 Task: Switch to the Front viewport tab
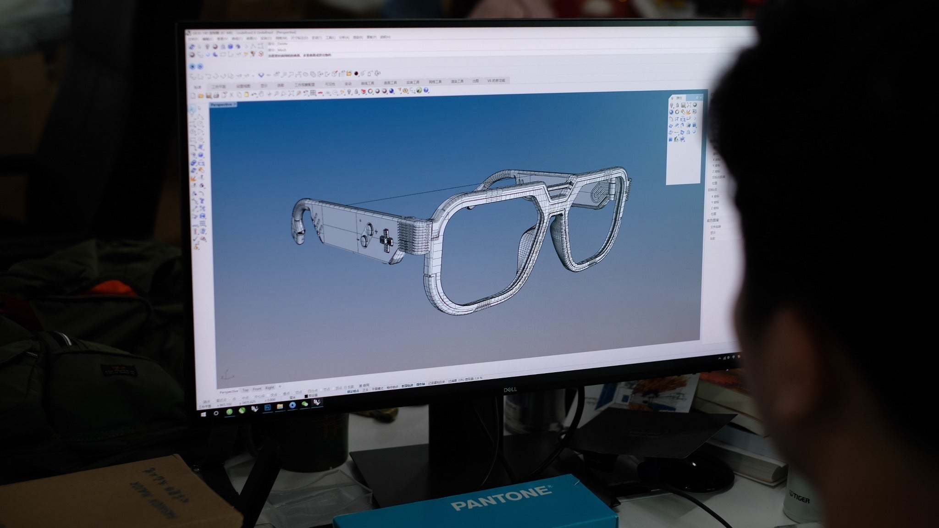pyautogui.click(x=257, y=389)
